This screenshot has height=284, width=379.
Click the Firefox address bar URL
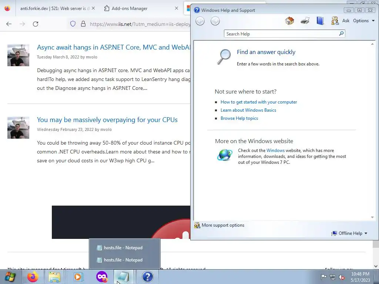140,24
